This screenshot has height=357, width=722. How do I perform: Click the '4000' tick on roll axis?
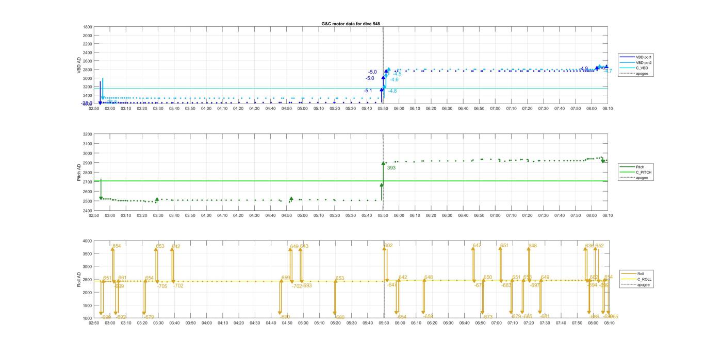click(88, 241)
